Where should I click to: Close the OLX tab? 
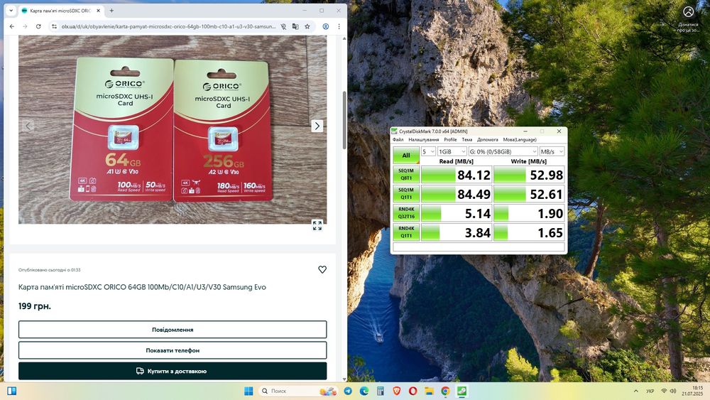point(98,11)
